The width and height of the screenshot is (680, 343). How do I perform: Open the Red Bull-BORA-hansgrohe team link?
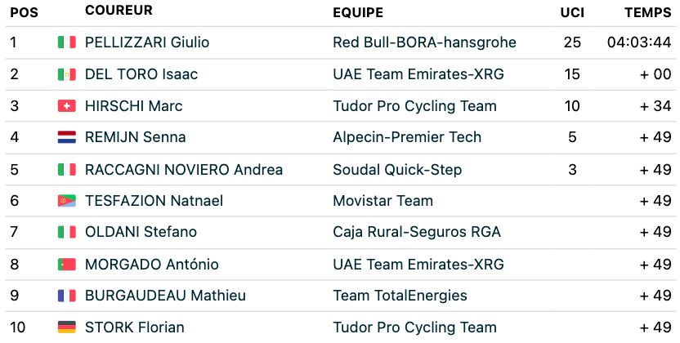click(424, 42)
